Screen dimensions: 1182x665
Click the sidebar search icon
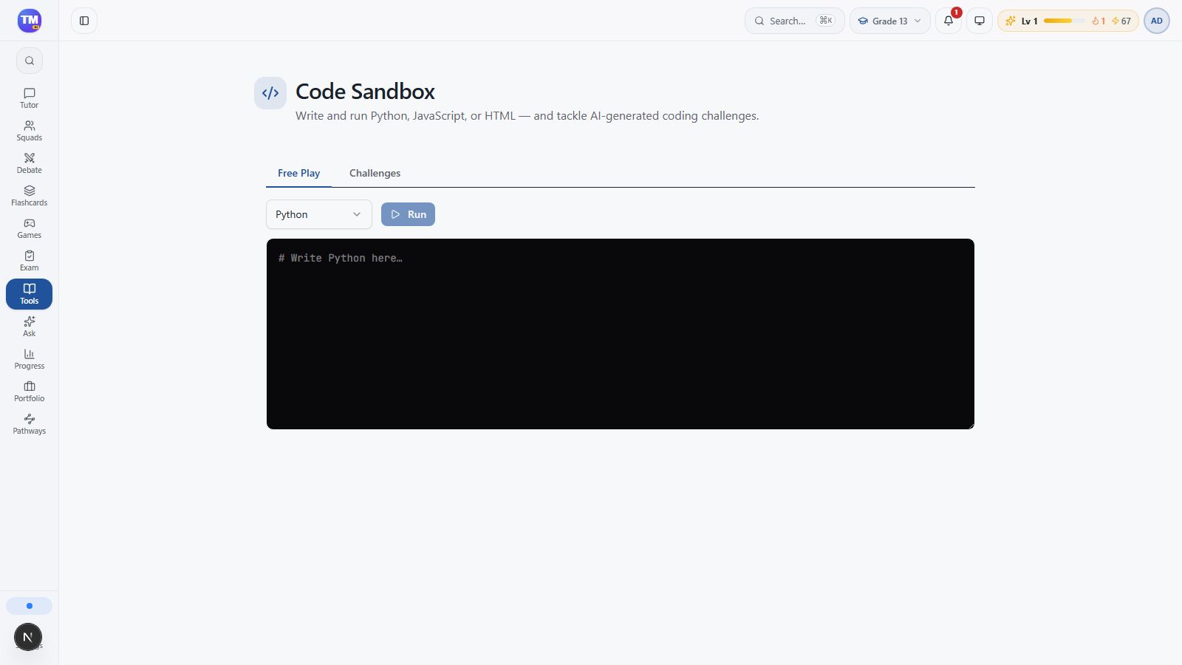30,61
